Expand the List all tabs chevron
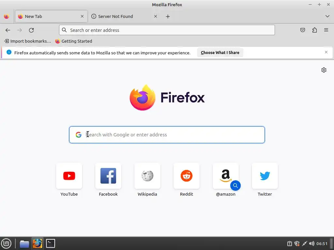 tap(327, 16)
